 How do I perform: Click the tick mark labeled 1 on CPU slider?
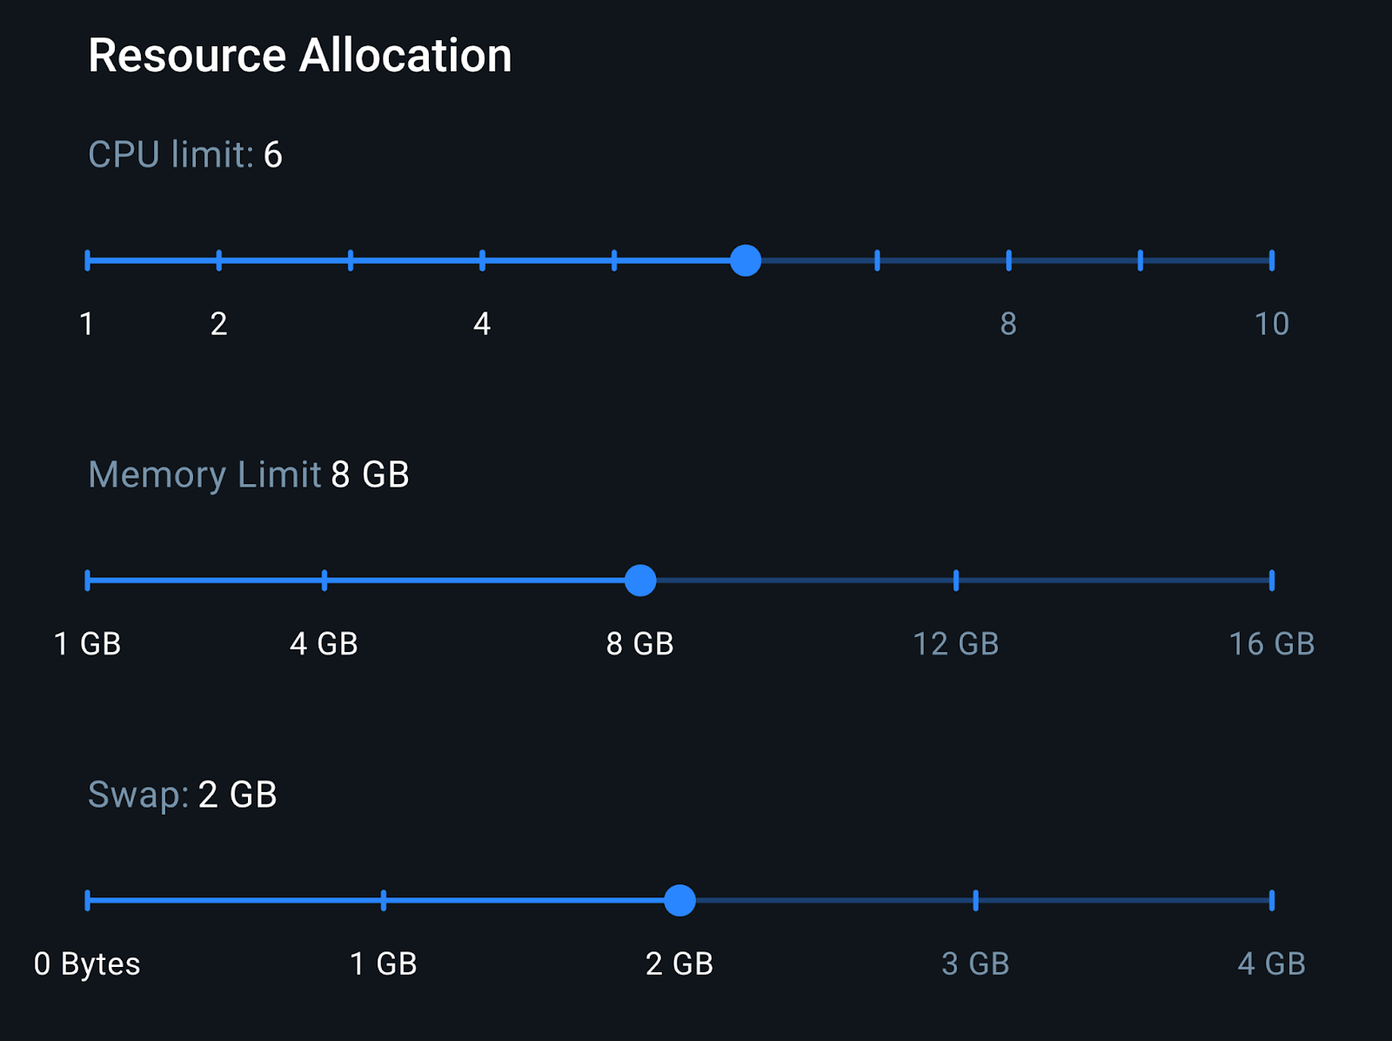87,259
